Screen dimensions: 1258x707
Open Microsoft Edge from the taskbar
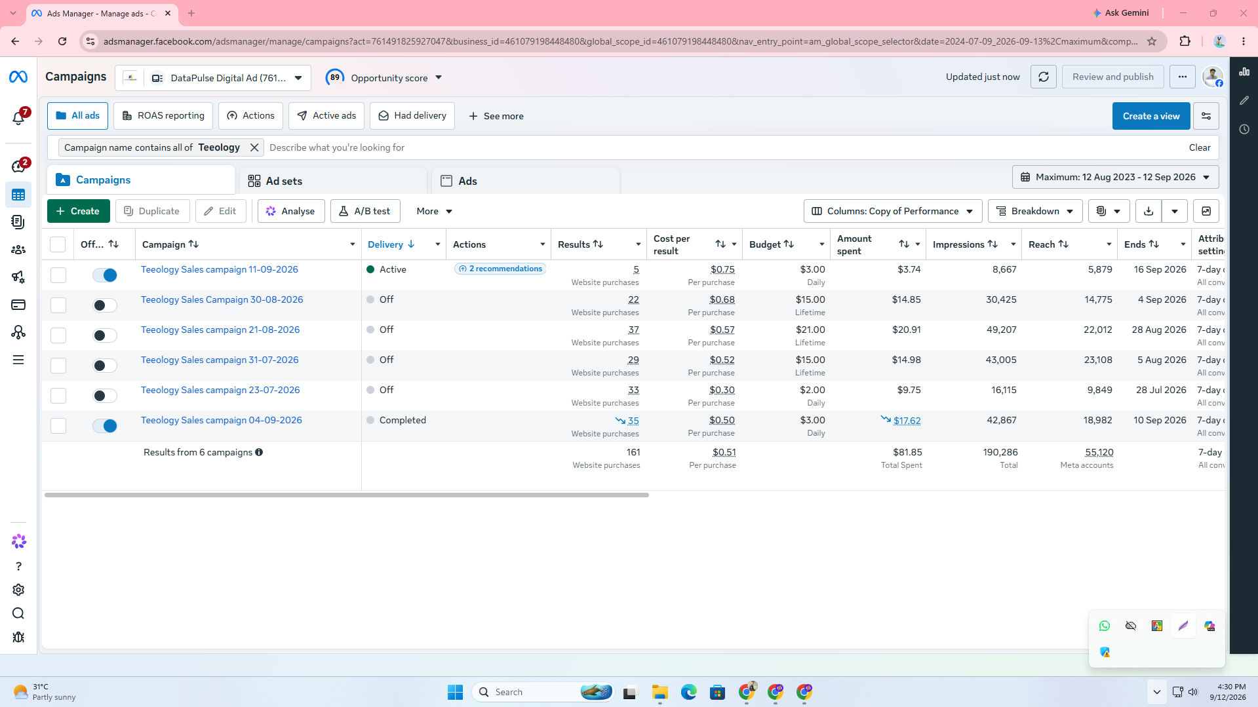(x=688, y=692)
